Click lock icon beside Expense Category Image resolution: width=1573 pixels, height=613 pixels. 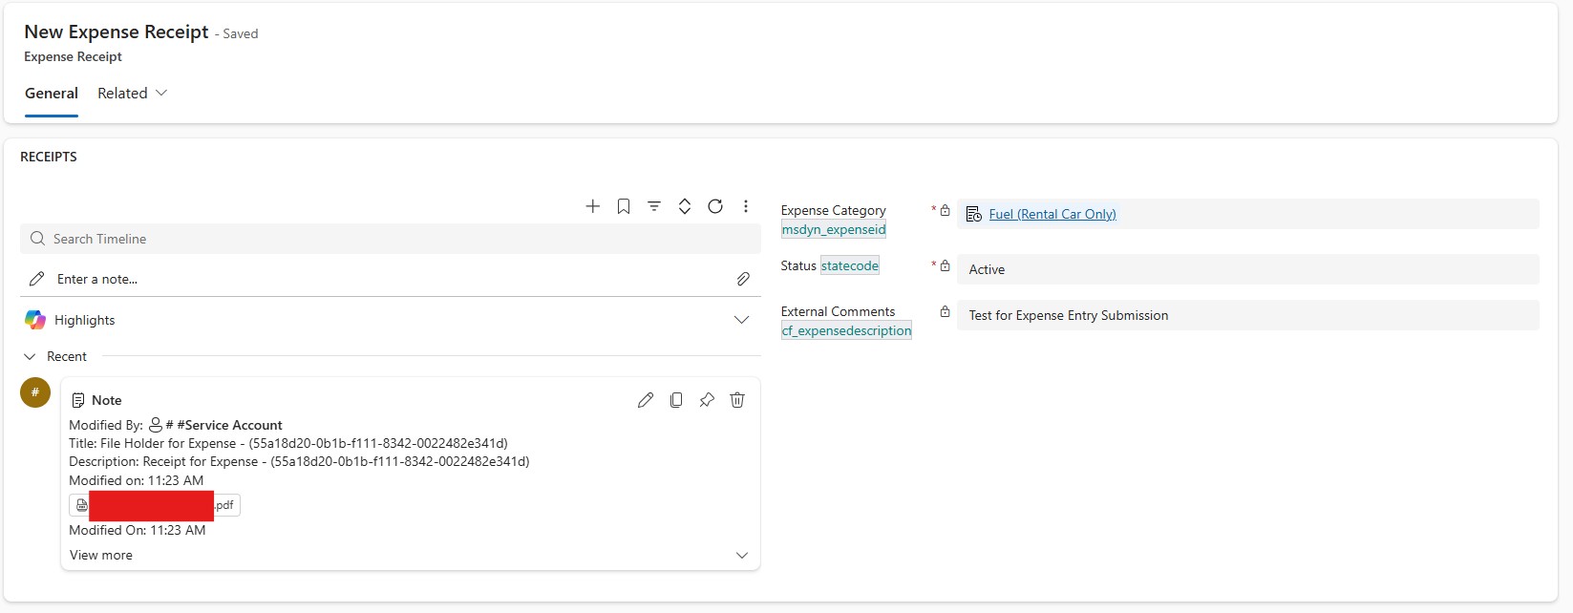945,210
